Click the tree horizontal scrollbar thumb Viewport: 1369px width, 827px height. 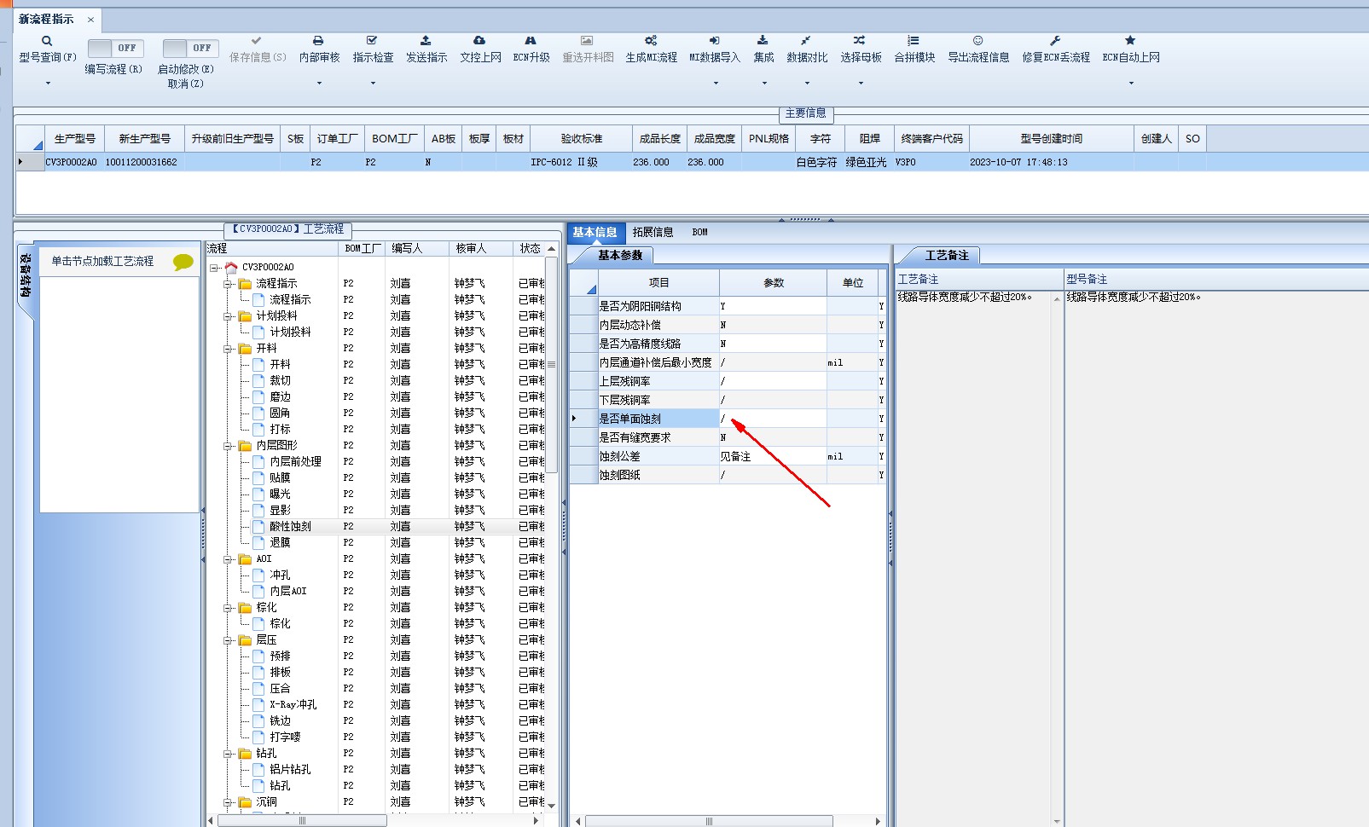click(302, 820)
